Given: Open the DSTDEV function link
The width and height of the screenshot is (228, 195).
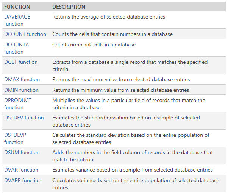Looking at the screenshot, I should point(24,118).
